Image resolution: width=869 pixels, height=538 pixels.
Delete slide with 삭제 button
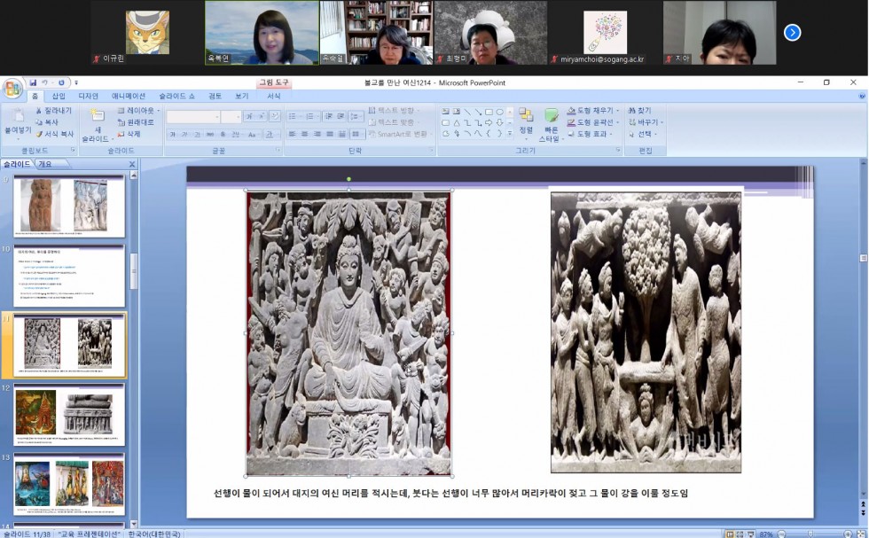129,134
